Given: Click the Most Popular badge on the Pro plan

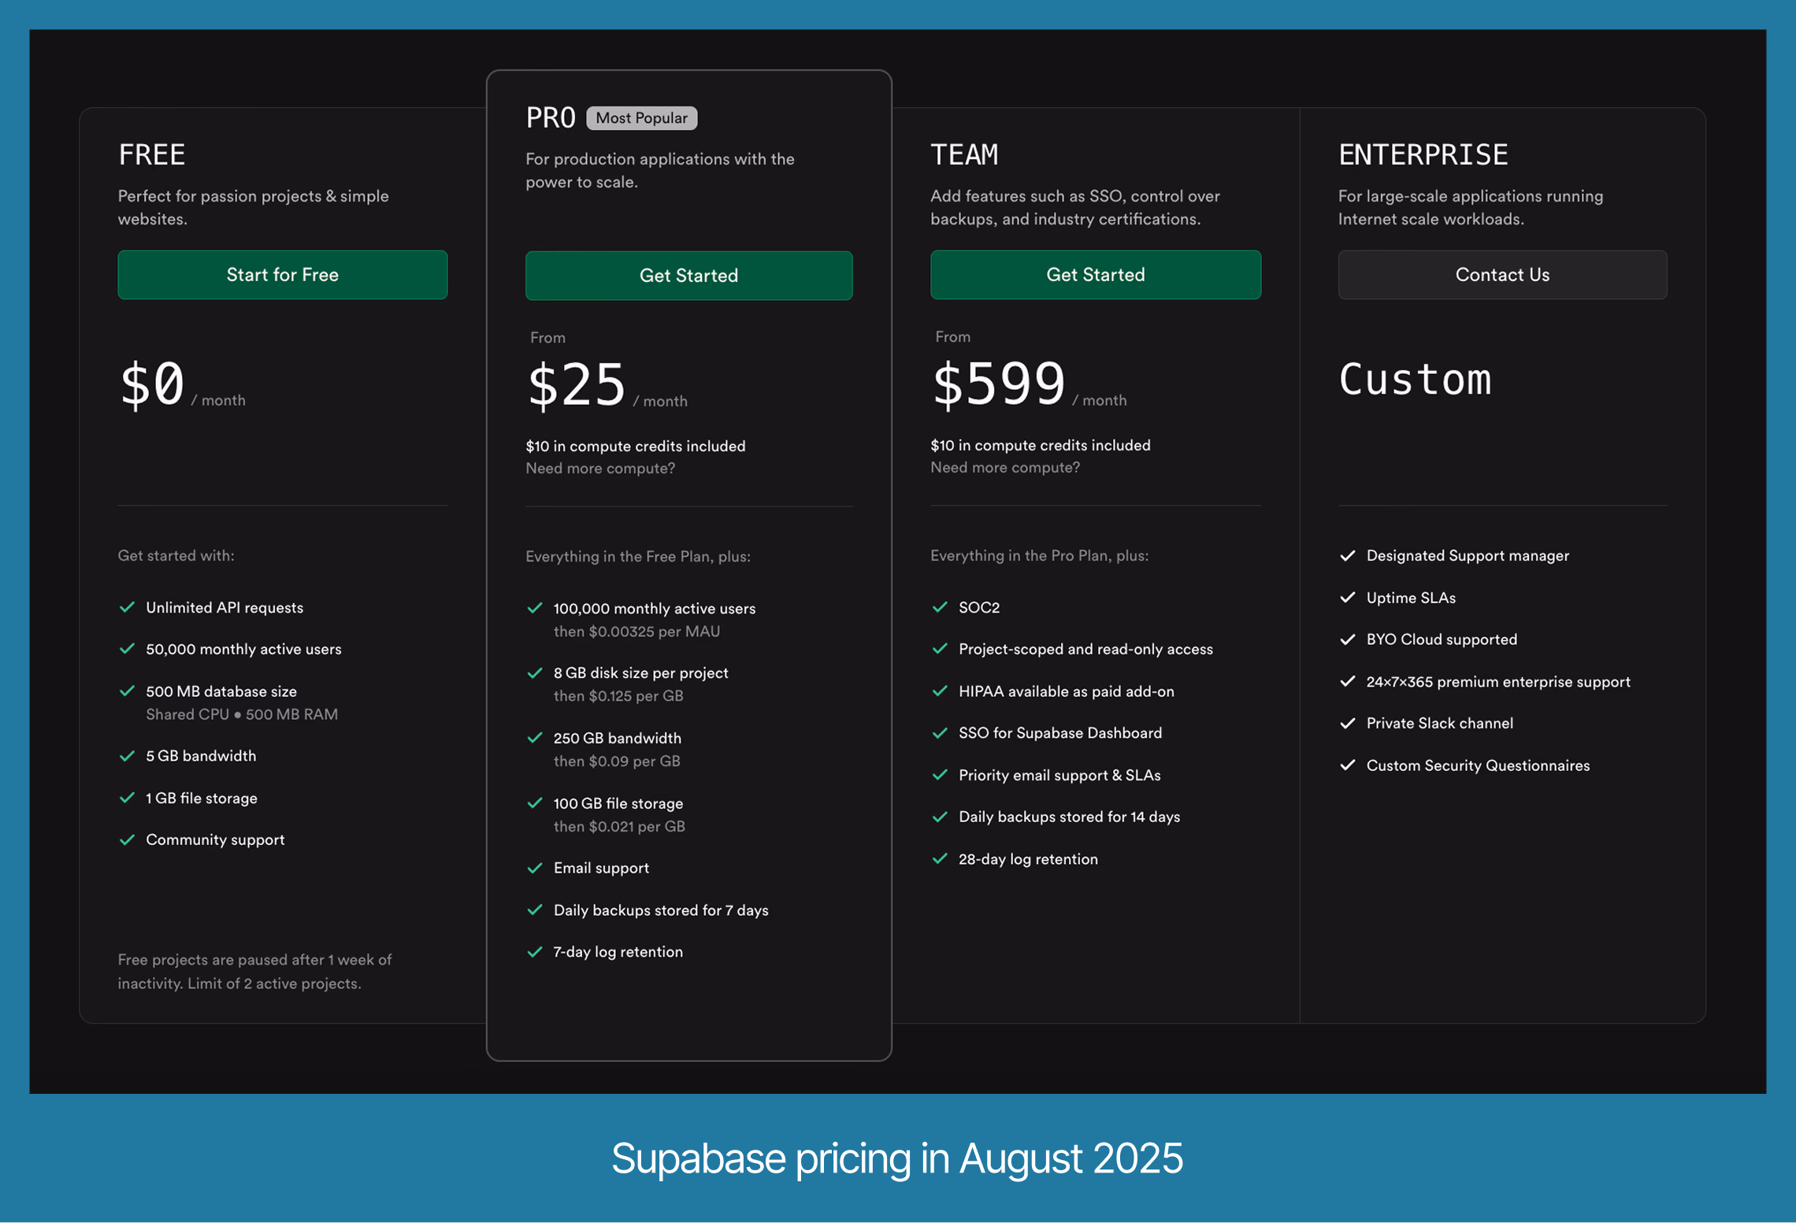Looking at the screenshot, I should tap(641, 118).
